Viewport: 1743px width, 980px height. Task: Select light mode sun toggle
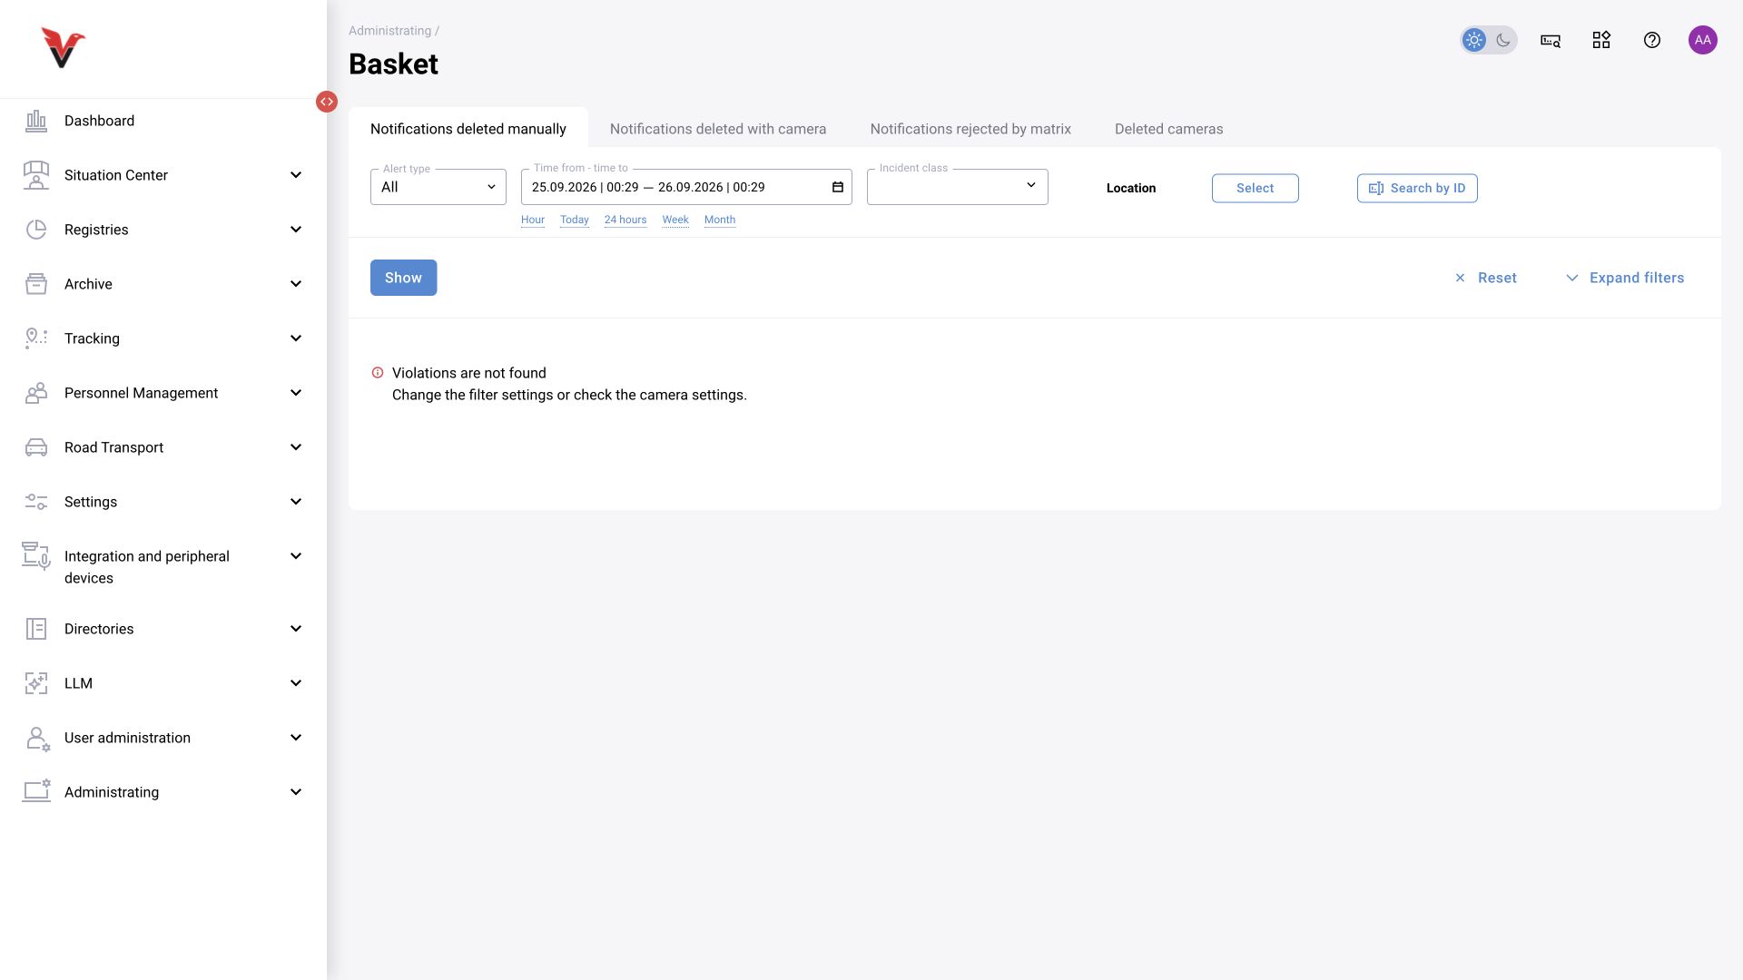tap(1474, 40)
